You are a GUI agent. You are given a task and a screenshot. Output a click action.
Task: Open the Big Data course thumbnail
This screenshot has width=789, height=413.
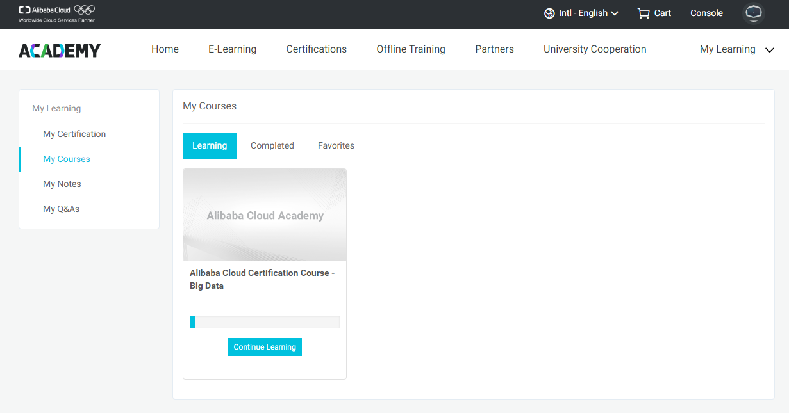pyautogui.click(x=264, y=215)
